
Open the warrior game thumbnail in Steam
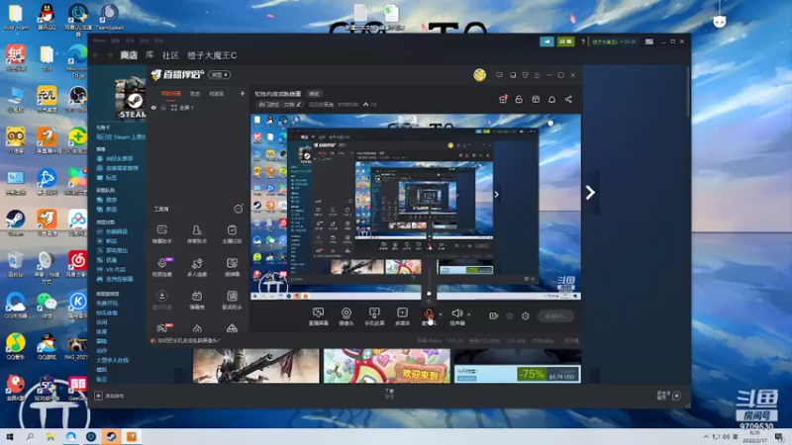click(x=256, y=366)
